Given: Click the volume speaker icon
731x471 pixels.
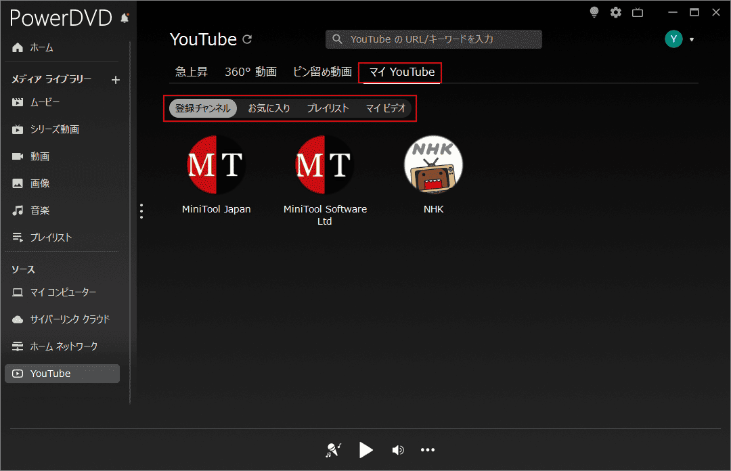Looking at the screenshot, I should [x=398, y=450].
